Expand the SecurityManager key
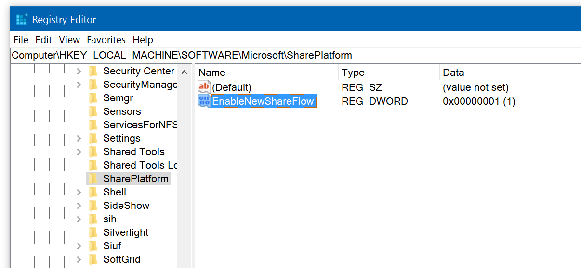 (x=79, y=85)
